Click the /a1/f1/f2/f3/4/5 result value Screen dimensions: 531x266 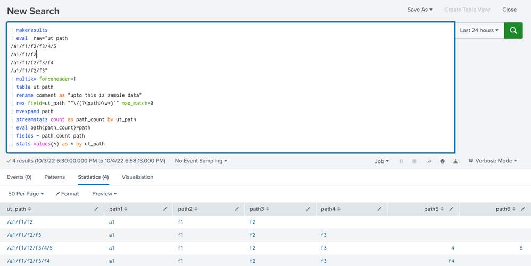coord(30,248)
